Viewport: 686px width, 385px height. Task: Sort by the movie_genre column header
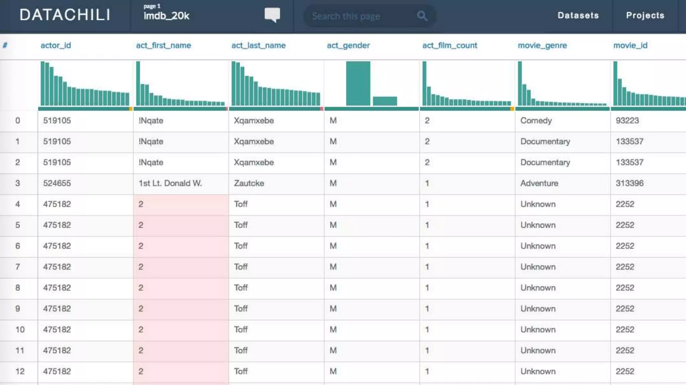(x=542, y=45)
